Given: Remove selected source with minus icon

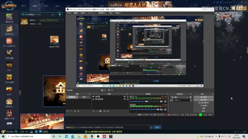Looking at the screenshot, I should pyautogui.click(x=97, y=111).
